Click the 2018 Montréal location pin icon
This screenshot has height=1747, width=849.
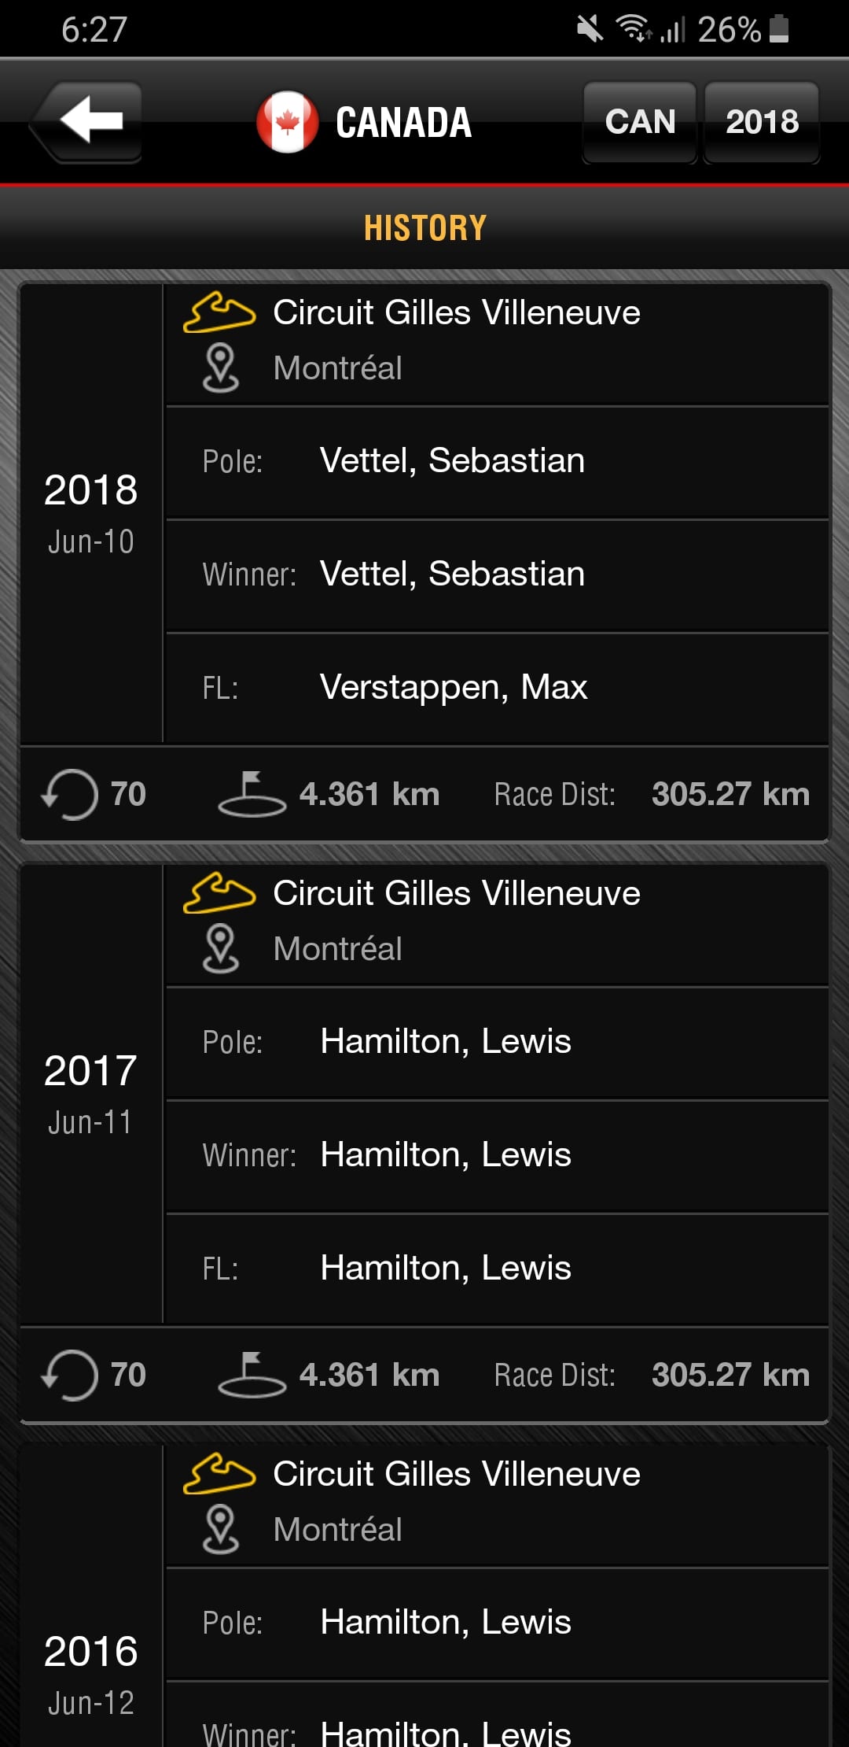220,367
